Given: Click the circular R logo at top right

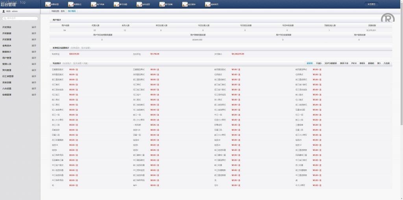Looking at the screenshot, I should 387,18.
